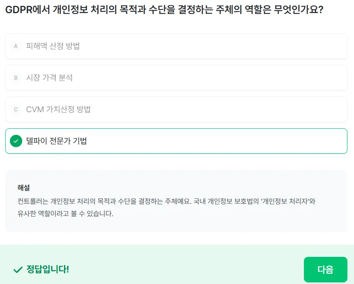Click the highlighted correct answer card
Screen dimensions: 354x284
click(177, 141)
